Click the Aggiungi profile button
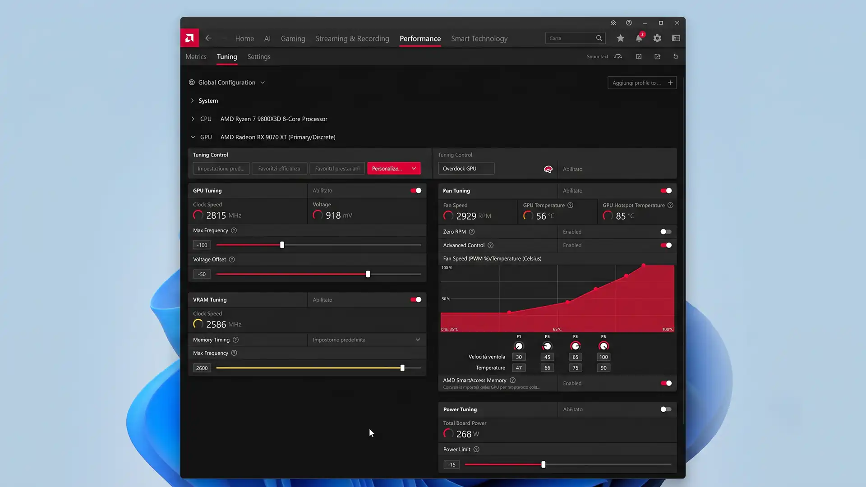866x487 pixels. coord(642,83)
